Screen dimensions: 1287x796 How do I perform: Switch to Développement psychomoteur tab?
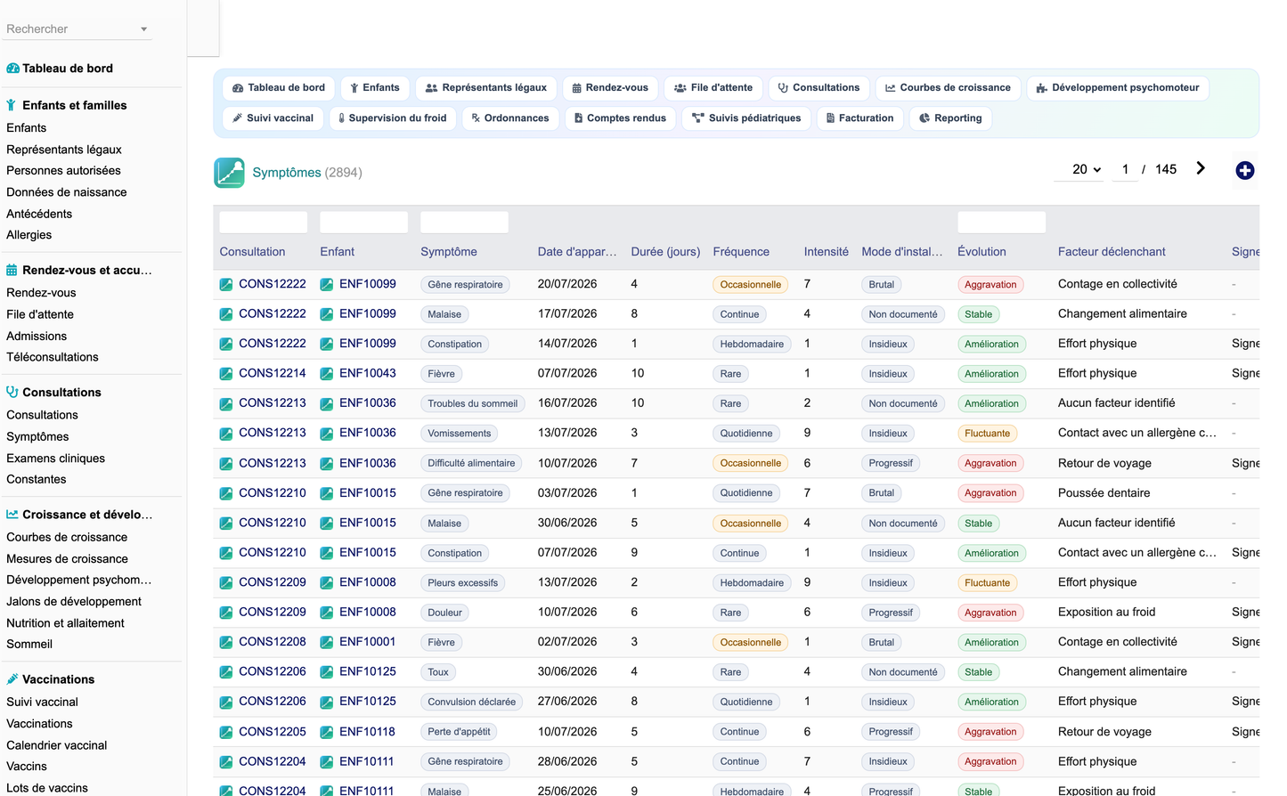(x=1118, y=88)
